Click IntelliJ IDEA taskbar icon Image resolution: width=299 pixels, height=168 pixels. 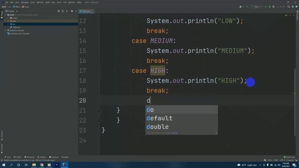[x=64, y=165]
